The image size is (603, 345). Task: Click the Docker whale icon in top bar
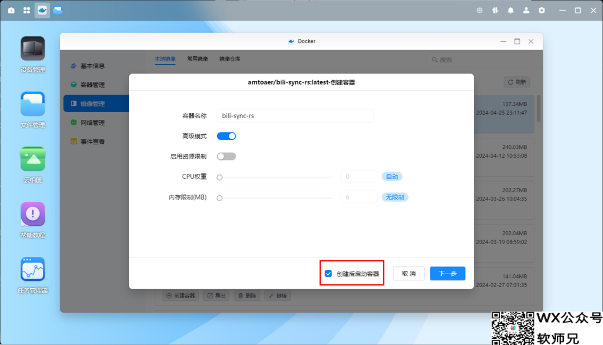click(x=42, y=11)
